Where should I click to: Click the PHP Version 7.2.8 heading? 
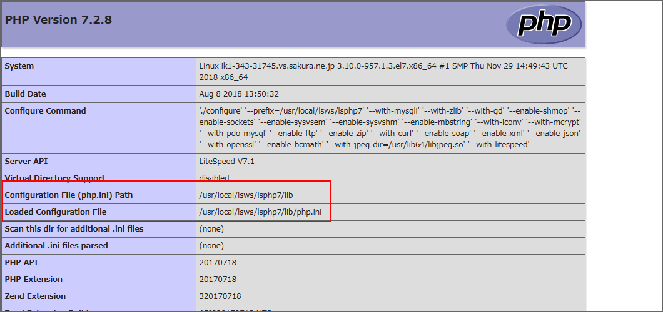pyautogui.click(x=58, y=19)
